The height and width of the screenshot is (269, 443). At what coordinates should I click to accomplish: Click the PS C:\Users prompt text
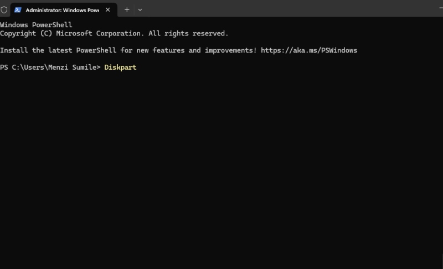tap(23, 67)
